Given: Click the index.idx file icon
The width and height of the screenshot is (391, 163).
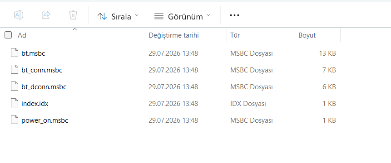Looking at the screenshot, I should tap(15, 103).
